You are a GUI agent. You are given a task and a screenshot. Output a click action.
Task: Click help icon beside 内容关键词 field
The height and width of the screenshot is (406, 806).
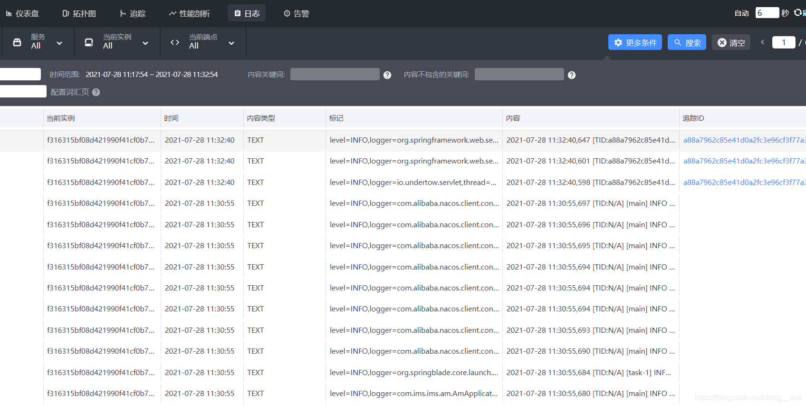387,75
